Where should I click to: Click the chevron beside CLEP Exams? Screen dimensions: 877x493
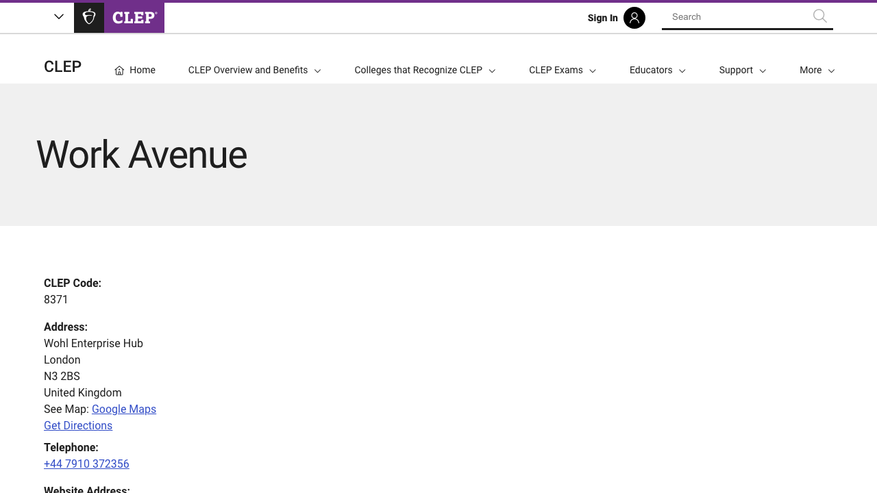(x=593, y=71)
